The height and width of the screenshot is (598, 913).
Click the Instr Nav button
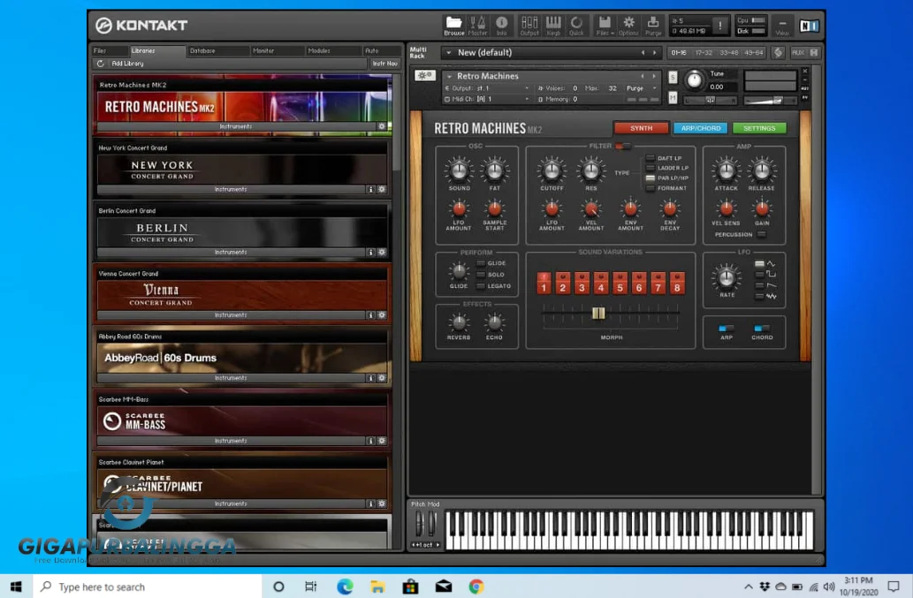(x=384, y=64)
